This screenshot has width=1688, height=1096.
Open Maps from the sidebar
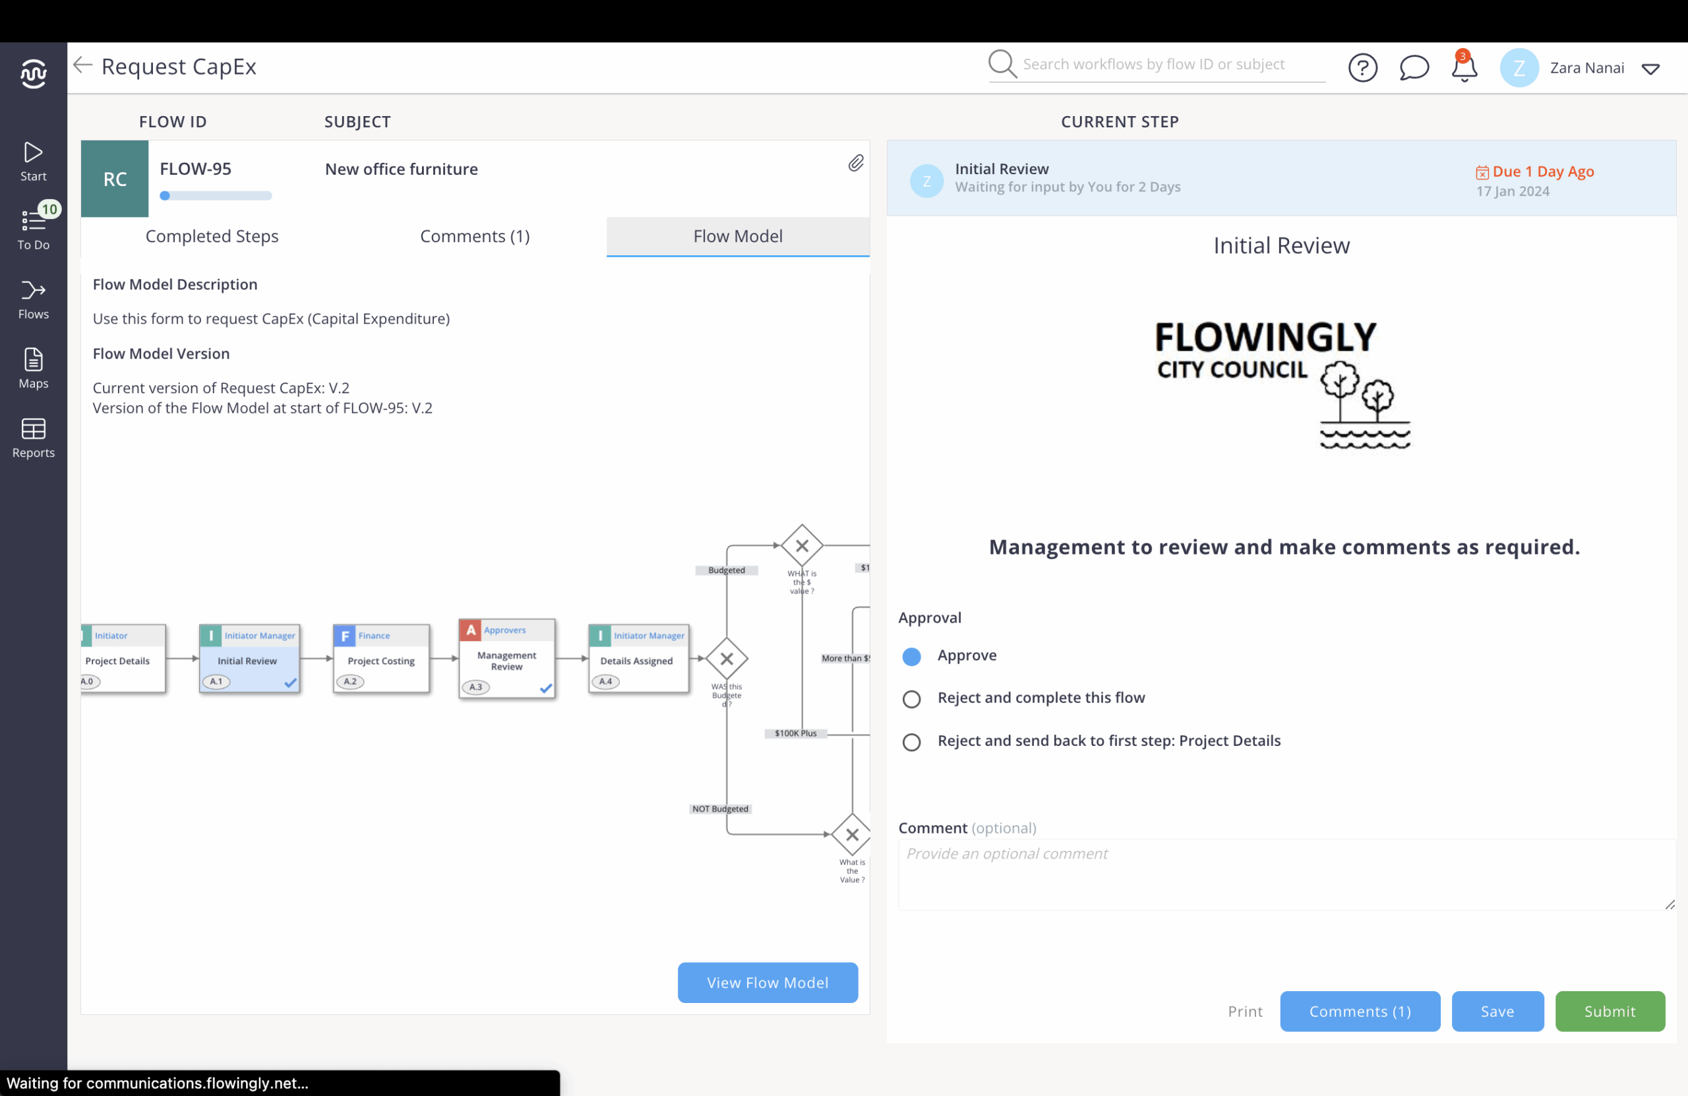pos(34,368)
